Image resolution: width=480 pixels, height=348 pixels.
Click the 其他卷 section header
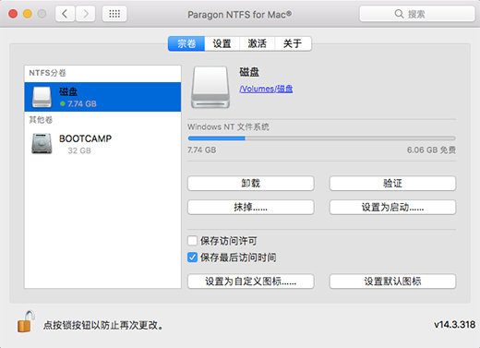(x=41, y=119)
